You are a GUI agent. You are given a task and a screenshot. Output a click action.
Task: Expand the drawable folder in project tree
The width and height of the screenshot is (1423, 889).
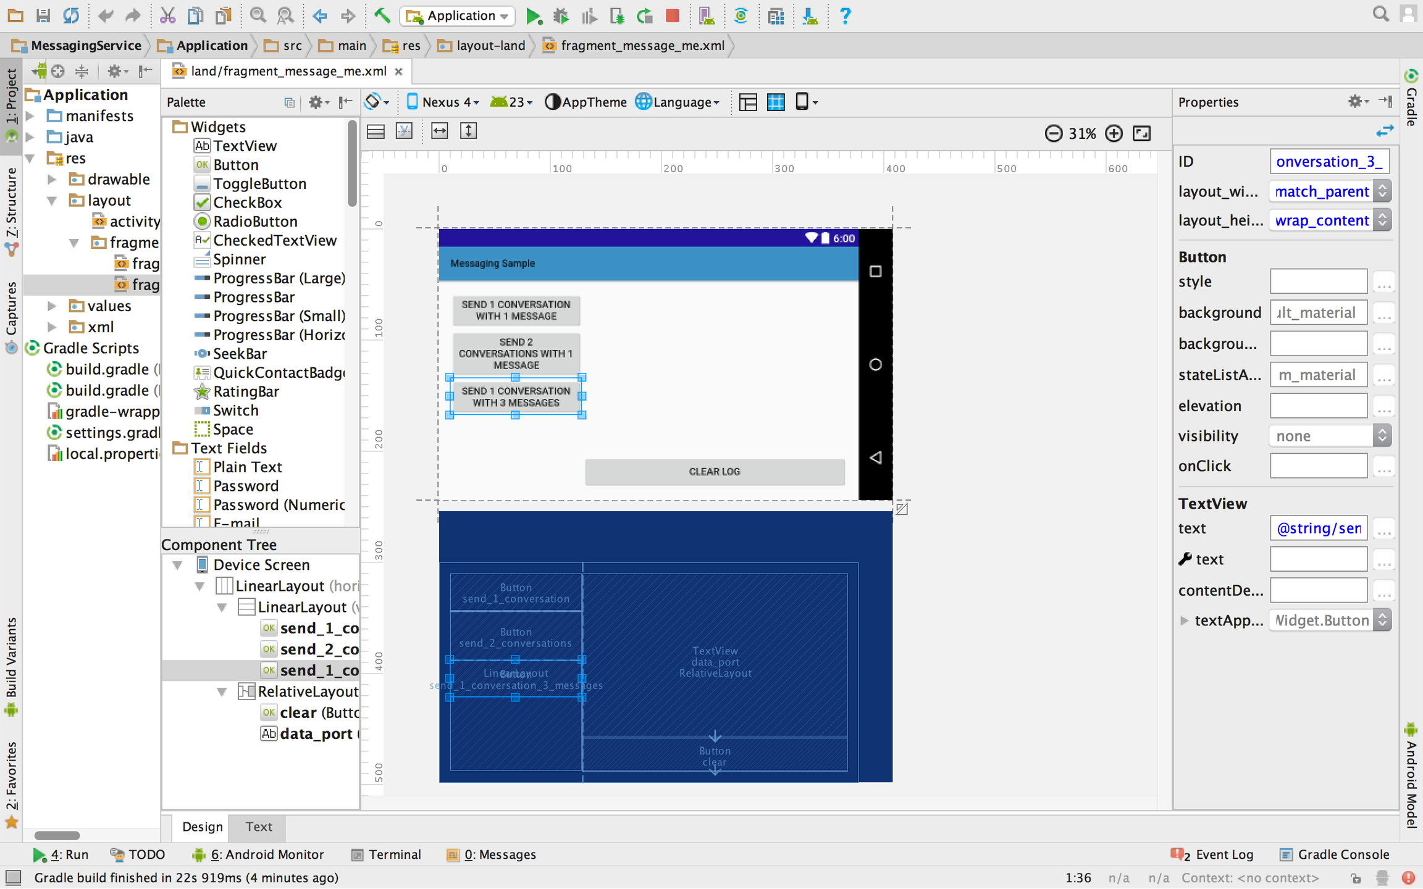[x=52, y=180]
